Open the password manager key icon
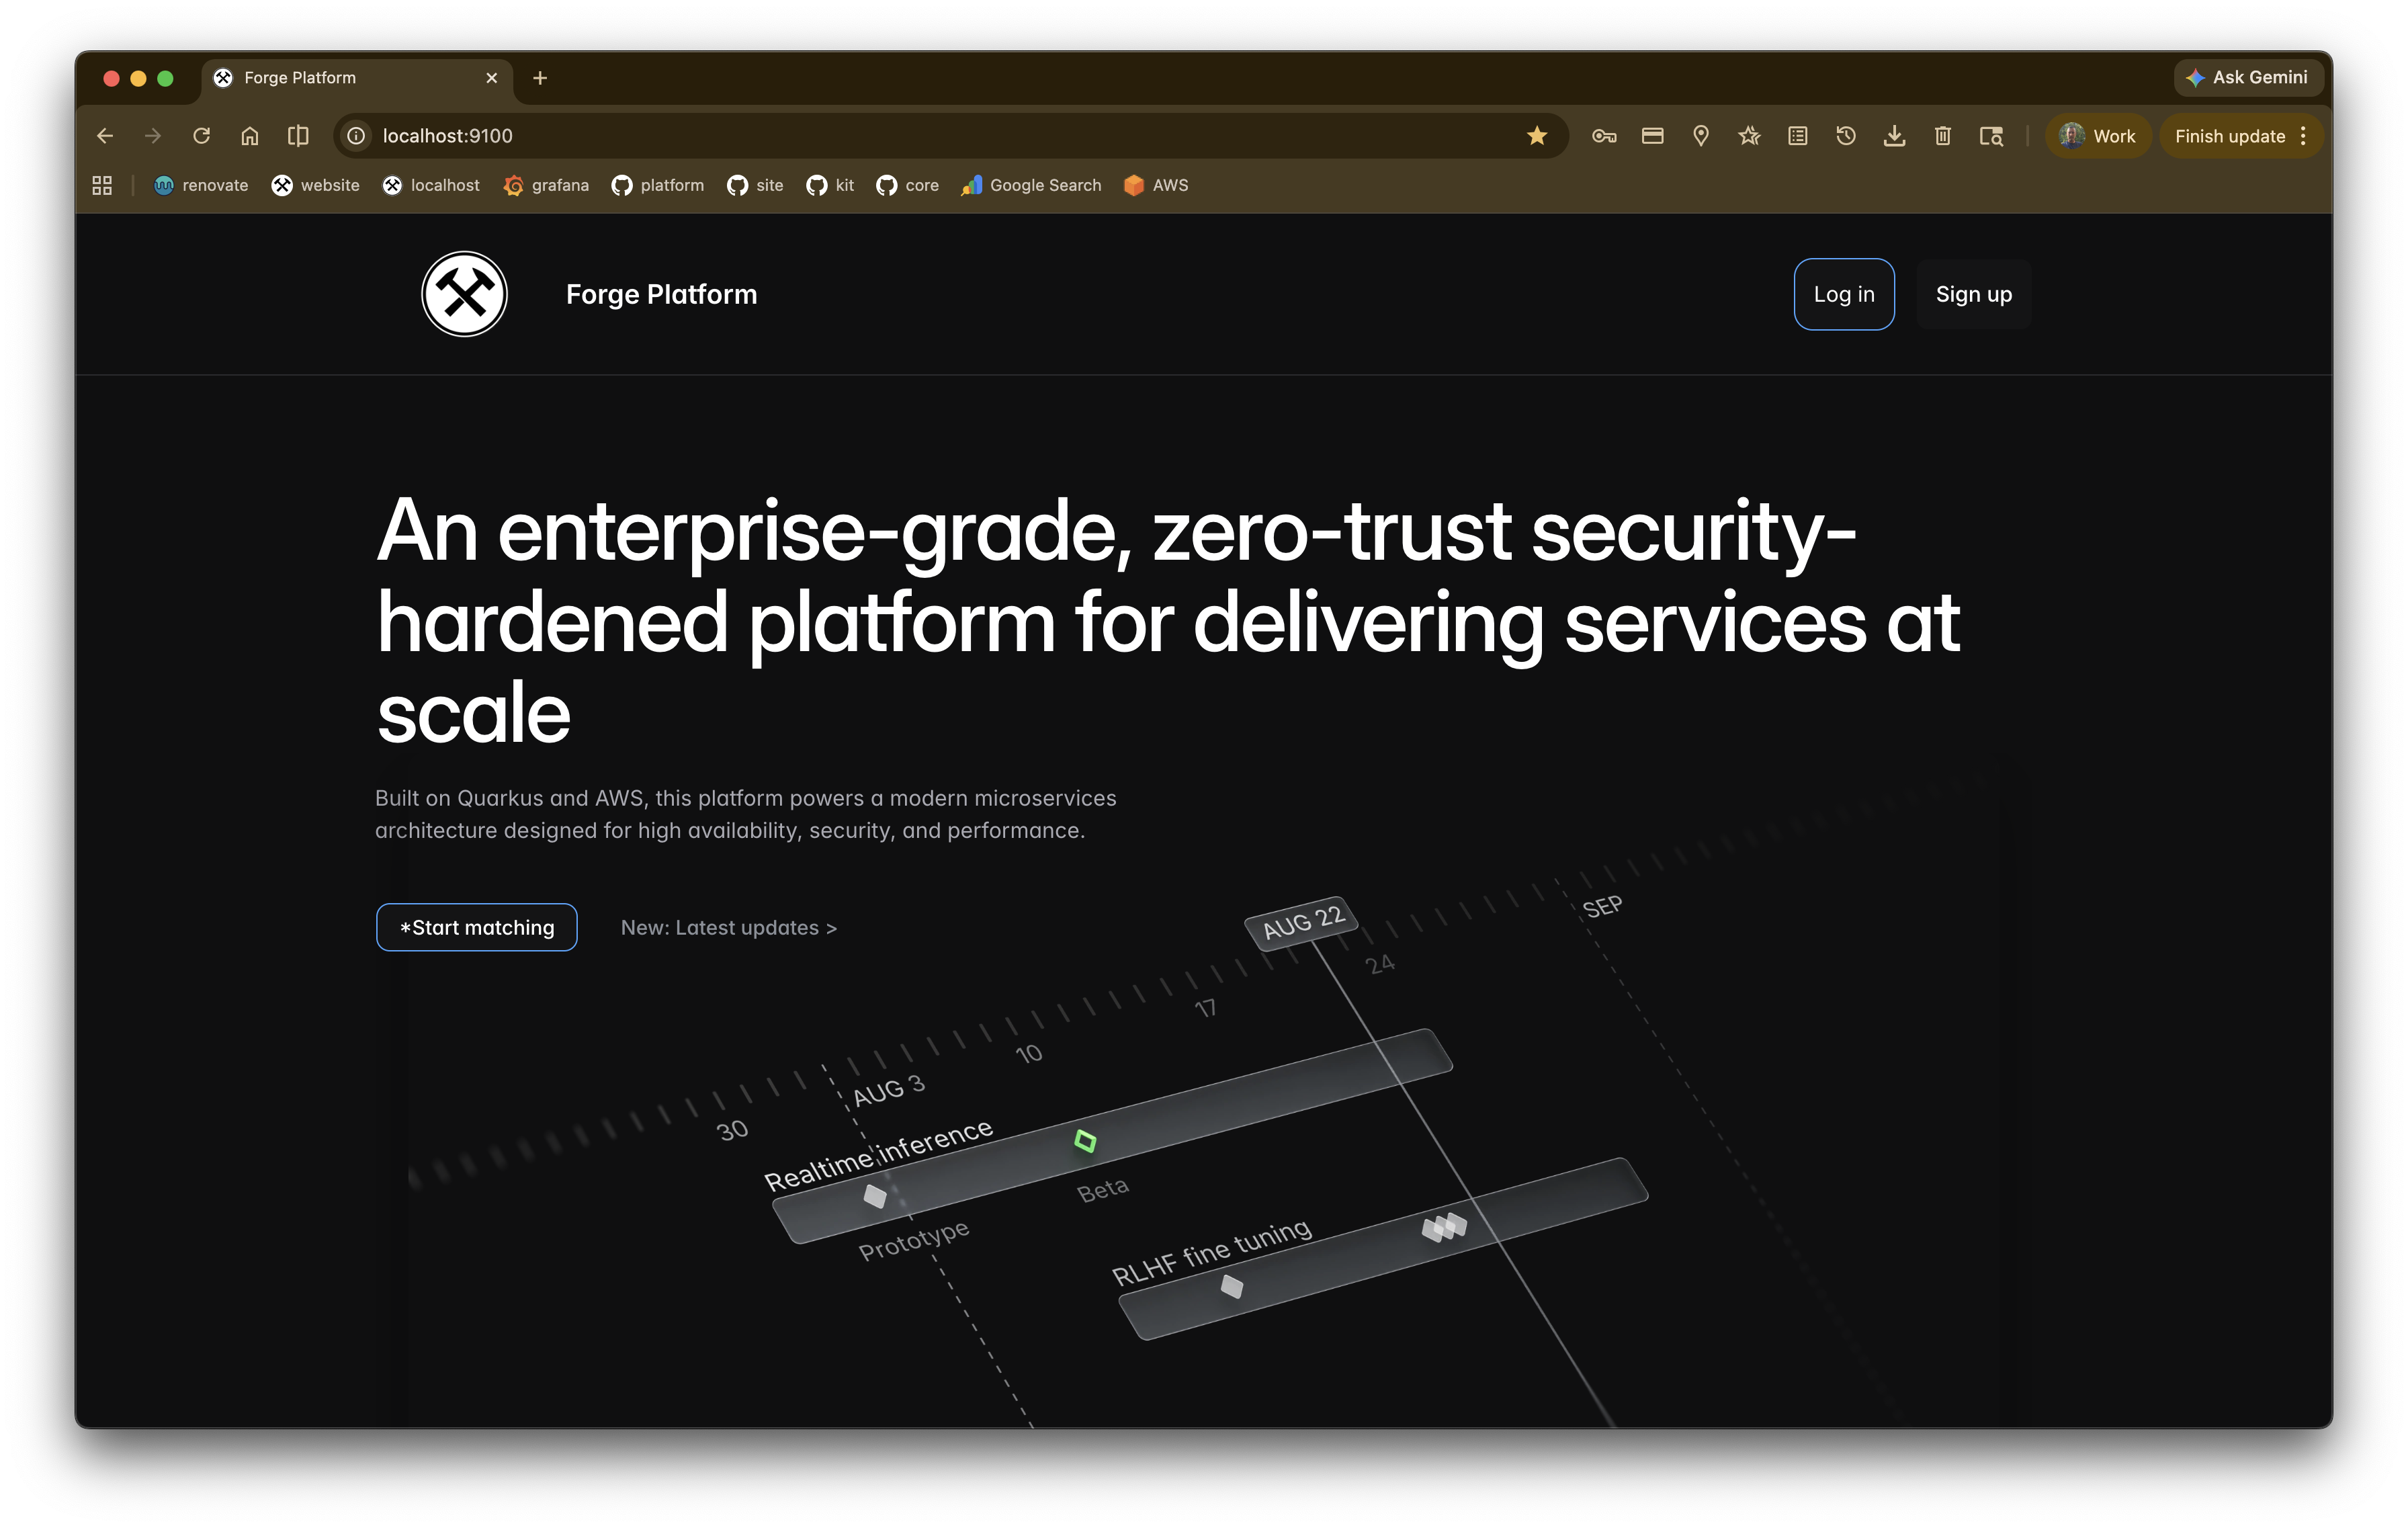Viewport: 2408px width, 1528px height. tap(1604, 136)
